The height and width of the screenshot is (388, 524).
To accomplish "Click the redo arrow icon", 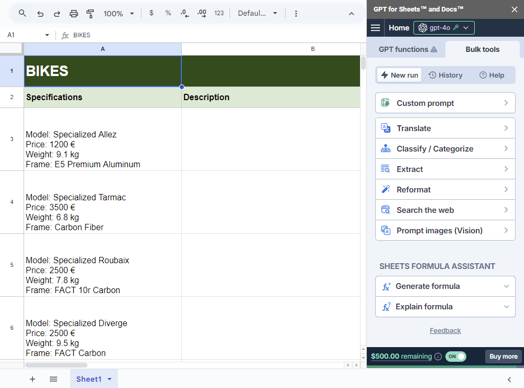I will [x=57, y=14].
